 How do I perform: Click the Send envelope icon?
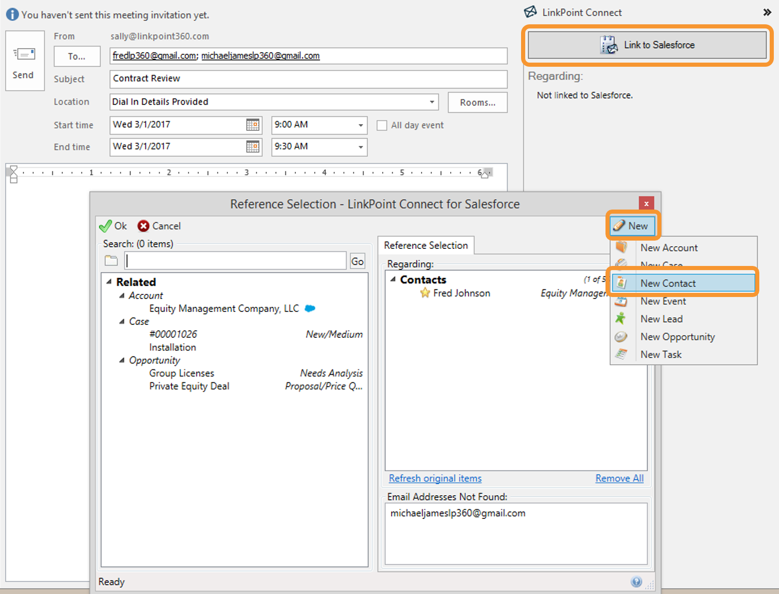click(x=24, y=53)
